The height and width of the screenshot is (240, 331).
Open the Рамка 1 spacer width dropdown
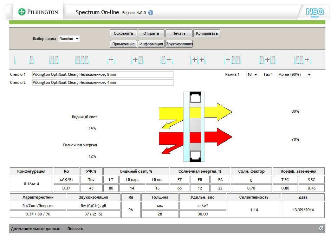click(x=252, y=75)
